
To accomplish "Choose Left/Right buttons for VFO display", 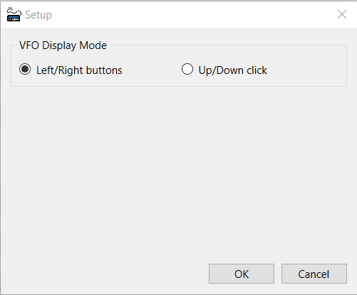I will 25,70.
